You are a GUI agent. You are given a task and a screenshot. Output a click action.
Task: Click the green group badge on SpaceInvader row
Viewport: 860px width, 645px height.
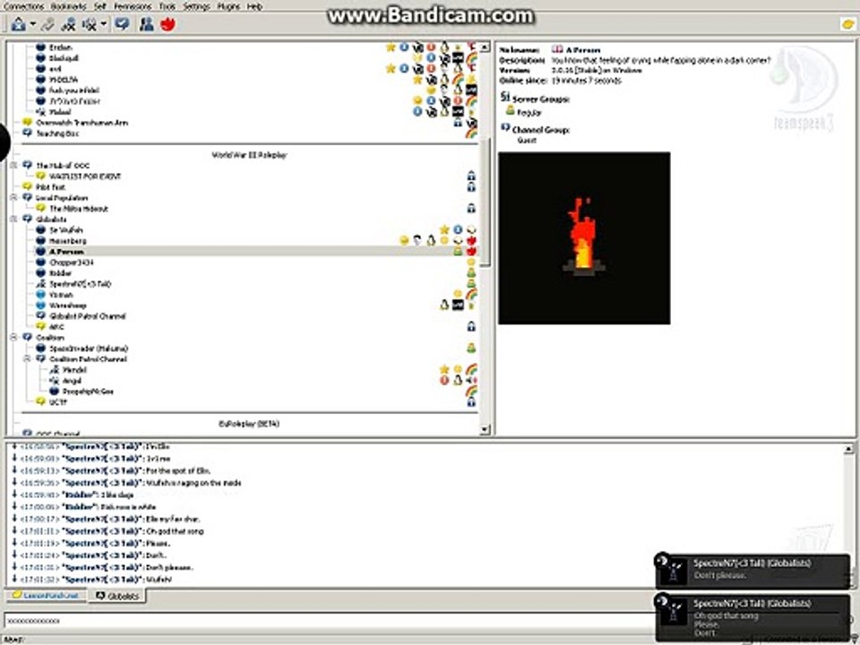click(x=471, y=348)
